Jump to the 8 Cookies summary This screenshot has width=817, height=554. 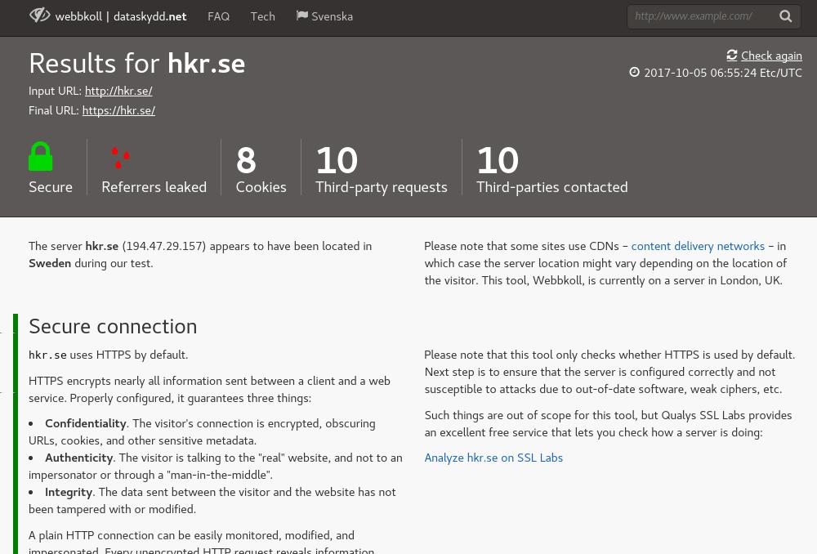(x=261, y=169)
